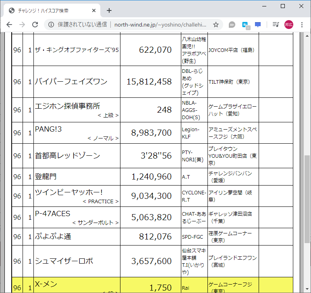Click the highlighted title X-メン
Screen dimensions: 311x293
tap(46, 284)
